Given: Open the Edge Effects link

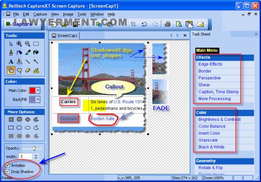Looking at the screenshot, I should [210, 64].
